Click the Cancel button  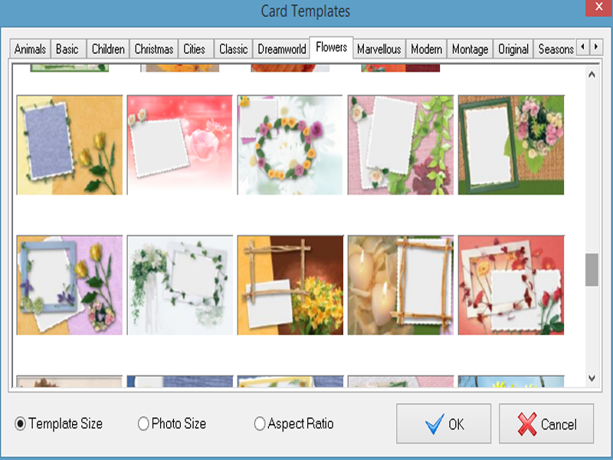click(546, 424)
